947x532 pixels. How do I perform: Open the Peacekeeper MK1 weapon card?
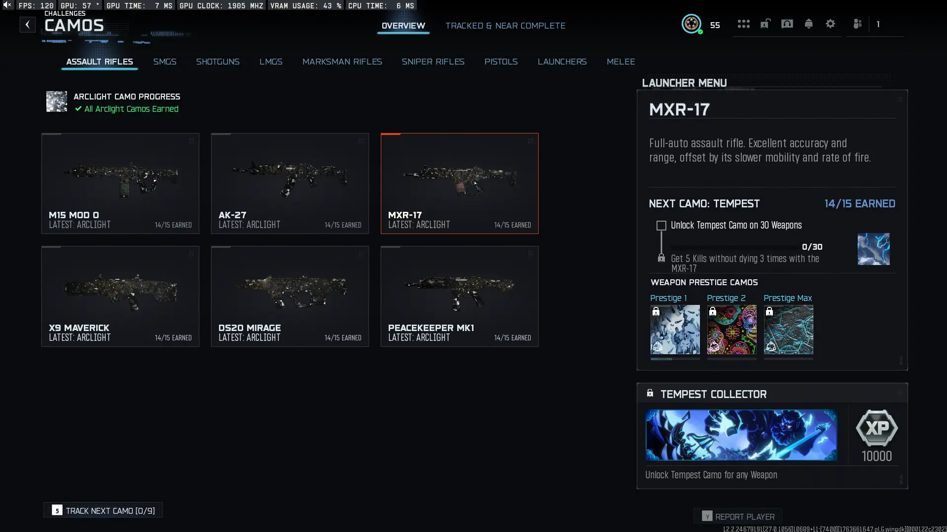[x=459, y=296]
